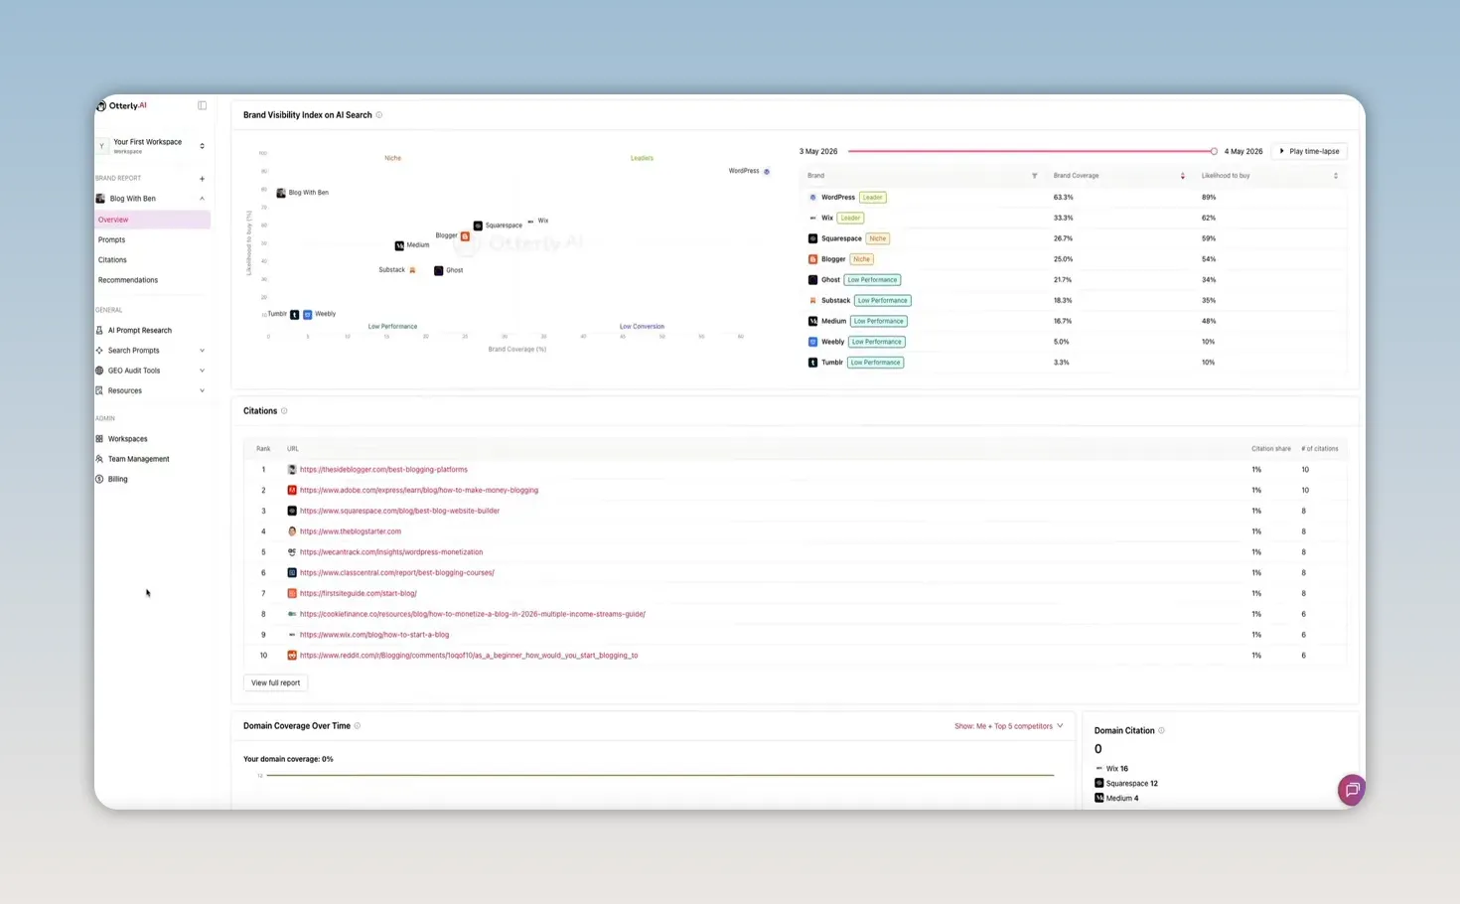The height and width of the screenshot is (904, 1460).
Task: Add a new brand report
Action: click(x=202, y=179)
